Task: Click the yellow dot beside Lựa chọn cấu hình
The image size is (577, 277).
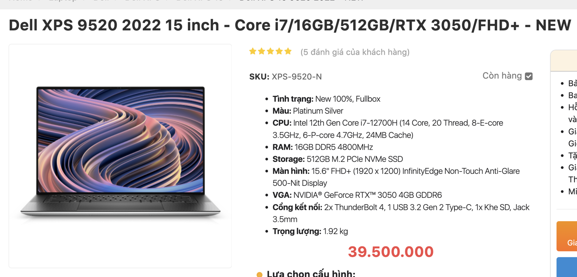Action: (259, 274)
